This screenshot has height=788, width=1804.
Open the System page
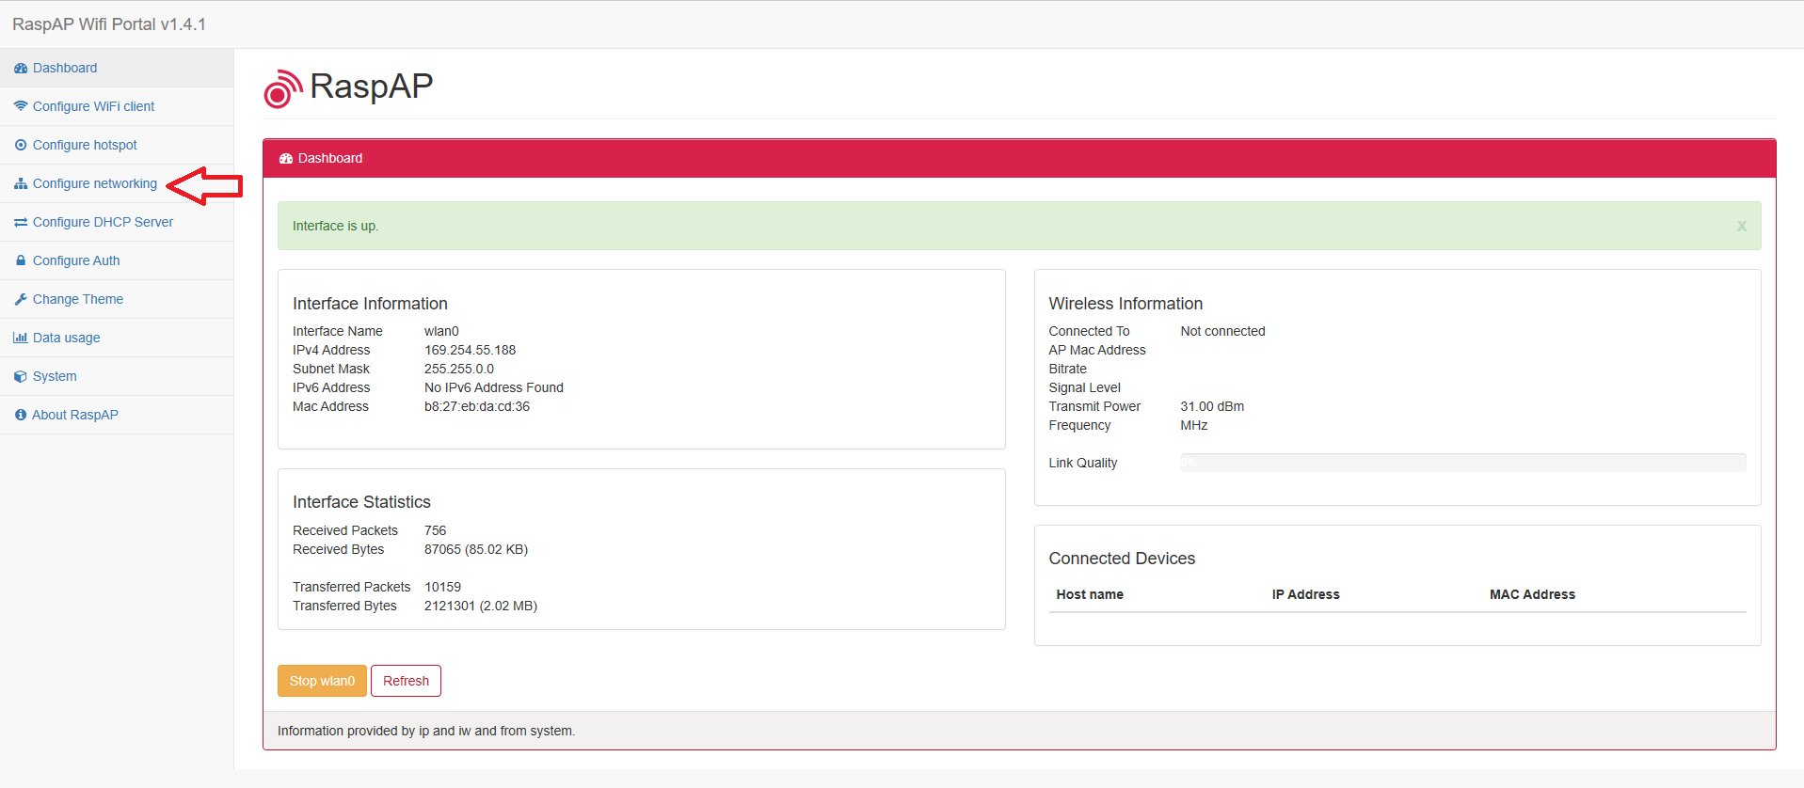117,376
